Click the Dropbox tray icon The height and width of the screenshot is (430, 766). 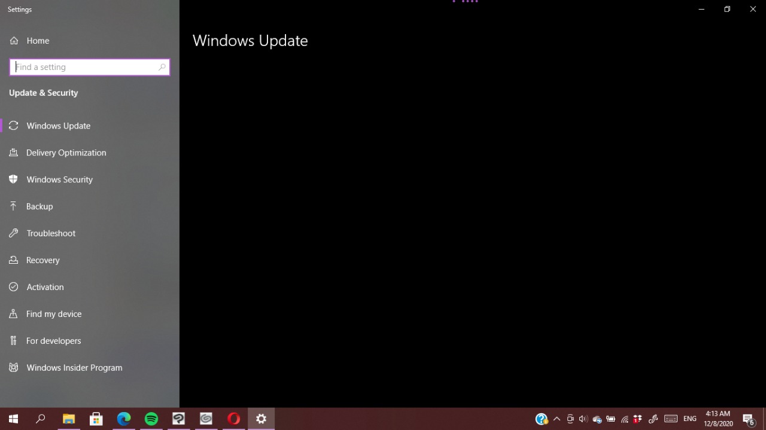tap(638, 419)
